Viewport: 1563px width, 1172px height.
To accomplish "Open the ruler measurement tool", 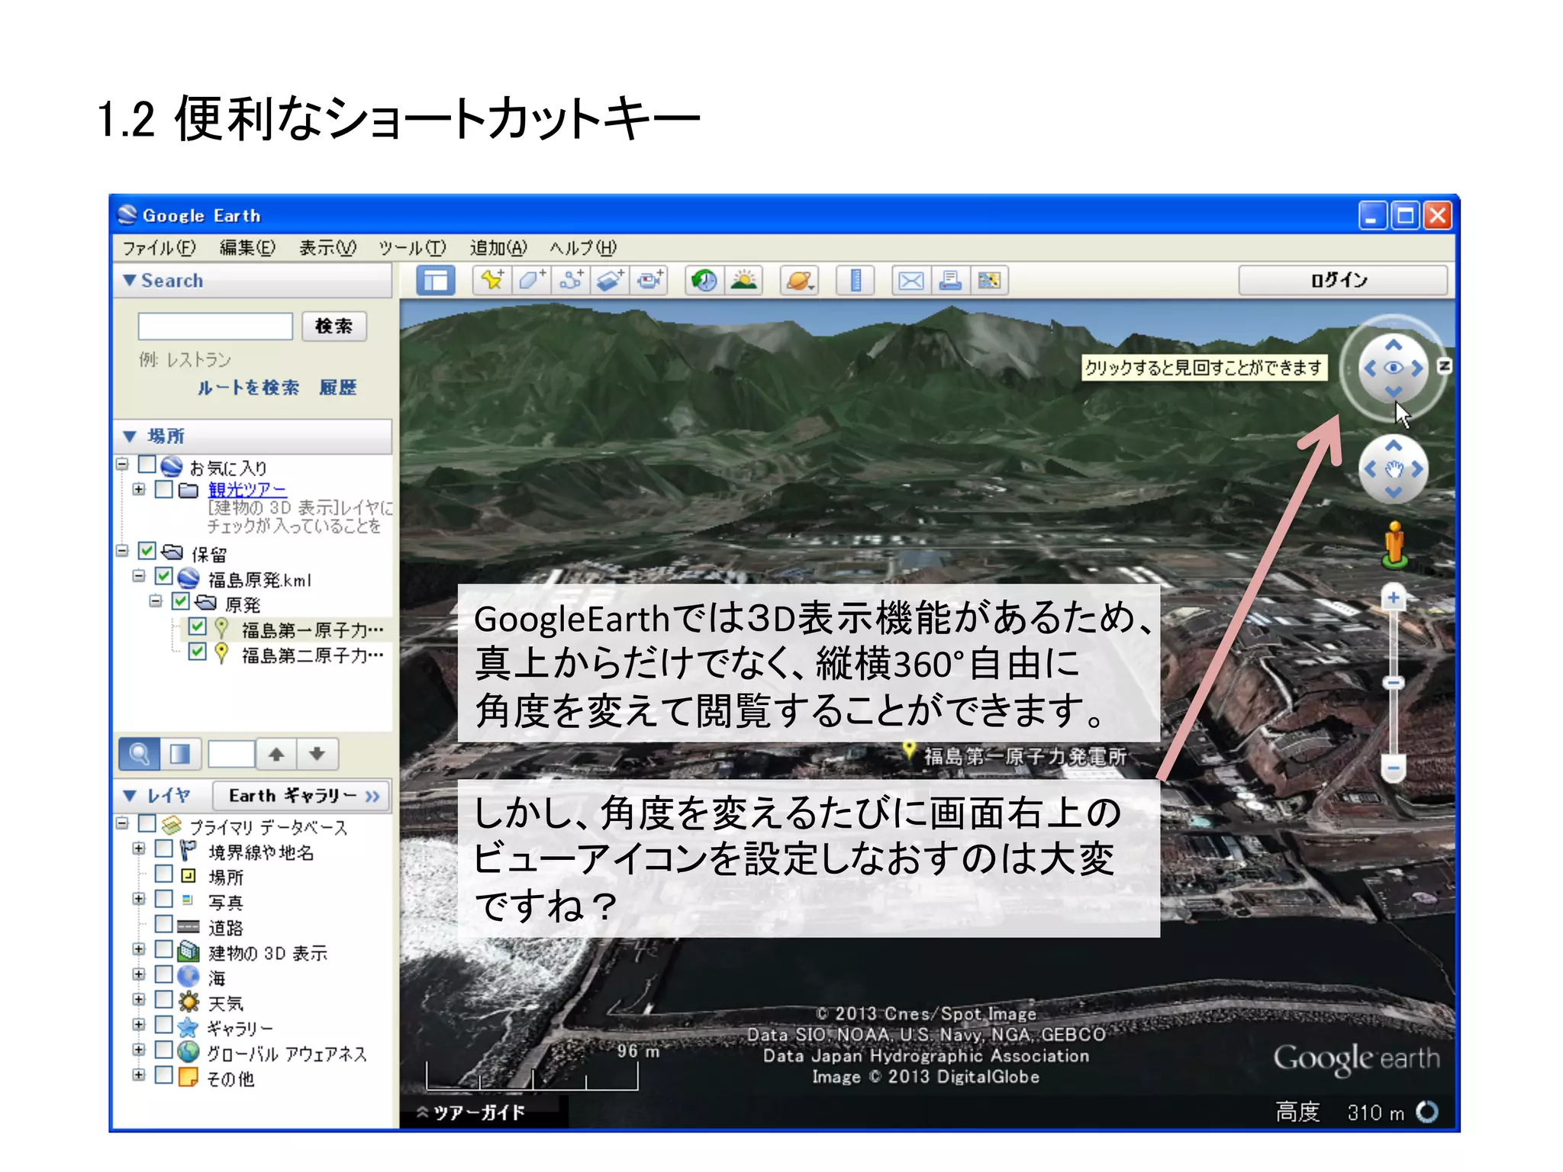I will [x=856, y=280].
